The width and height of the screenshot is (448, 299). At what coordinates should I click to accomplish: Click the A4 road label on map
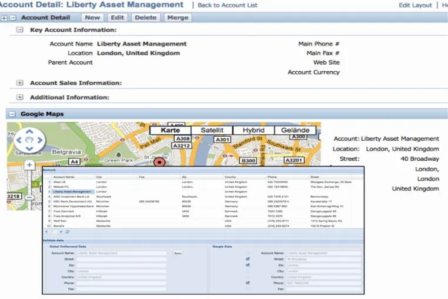[x=74, y=162]
